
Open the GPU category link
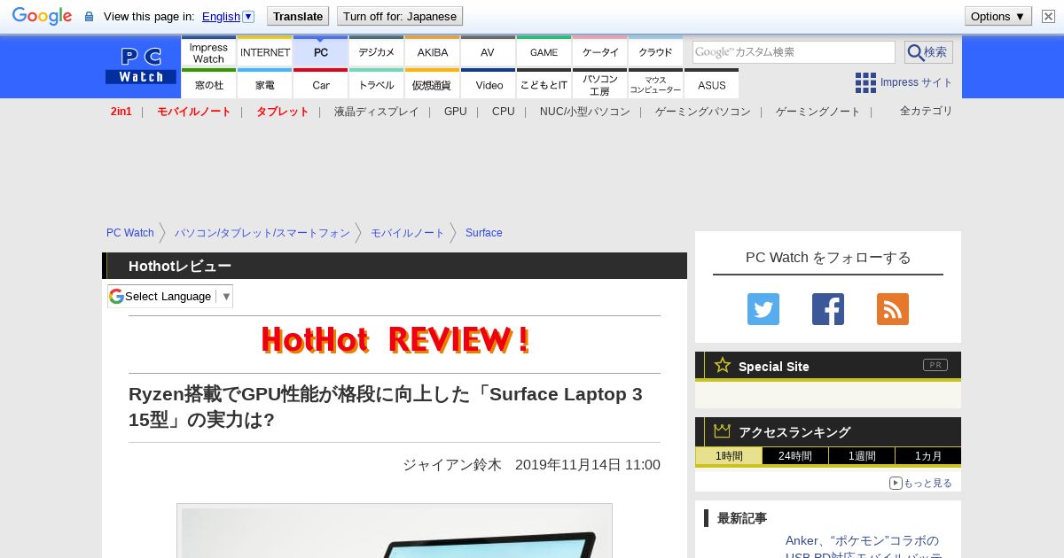[455, 112]
